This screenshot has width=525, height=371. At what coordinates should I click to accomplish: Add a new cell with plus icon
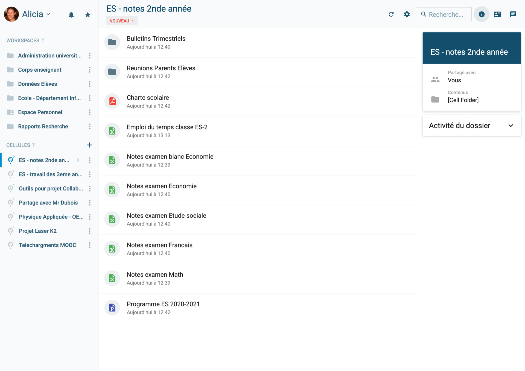tap(89, 145)
